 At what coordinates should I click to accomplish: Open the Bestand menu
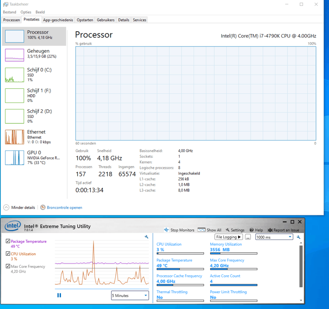(x=9, y=12)
